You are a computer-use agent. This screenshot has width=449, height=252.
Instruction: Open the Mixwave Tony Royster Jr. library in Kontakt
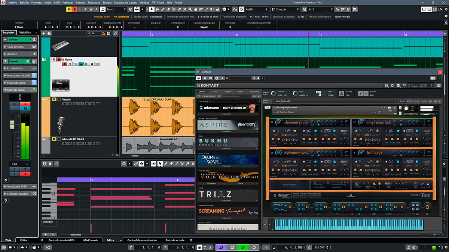(228, 108)
